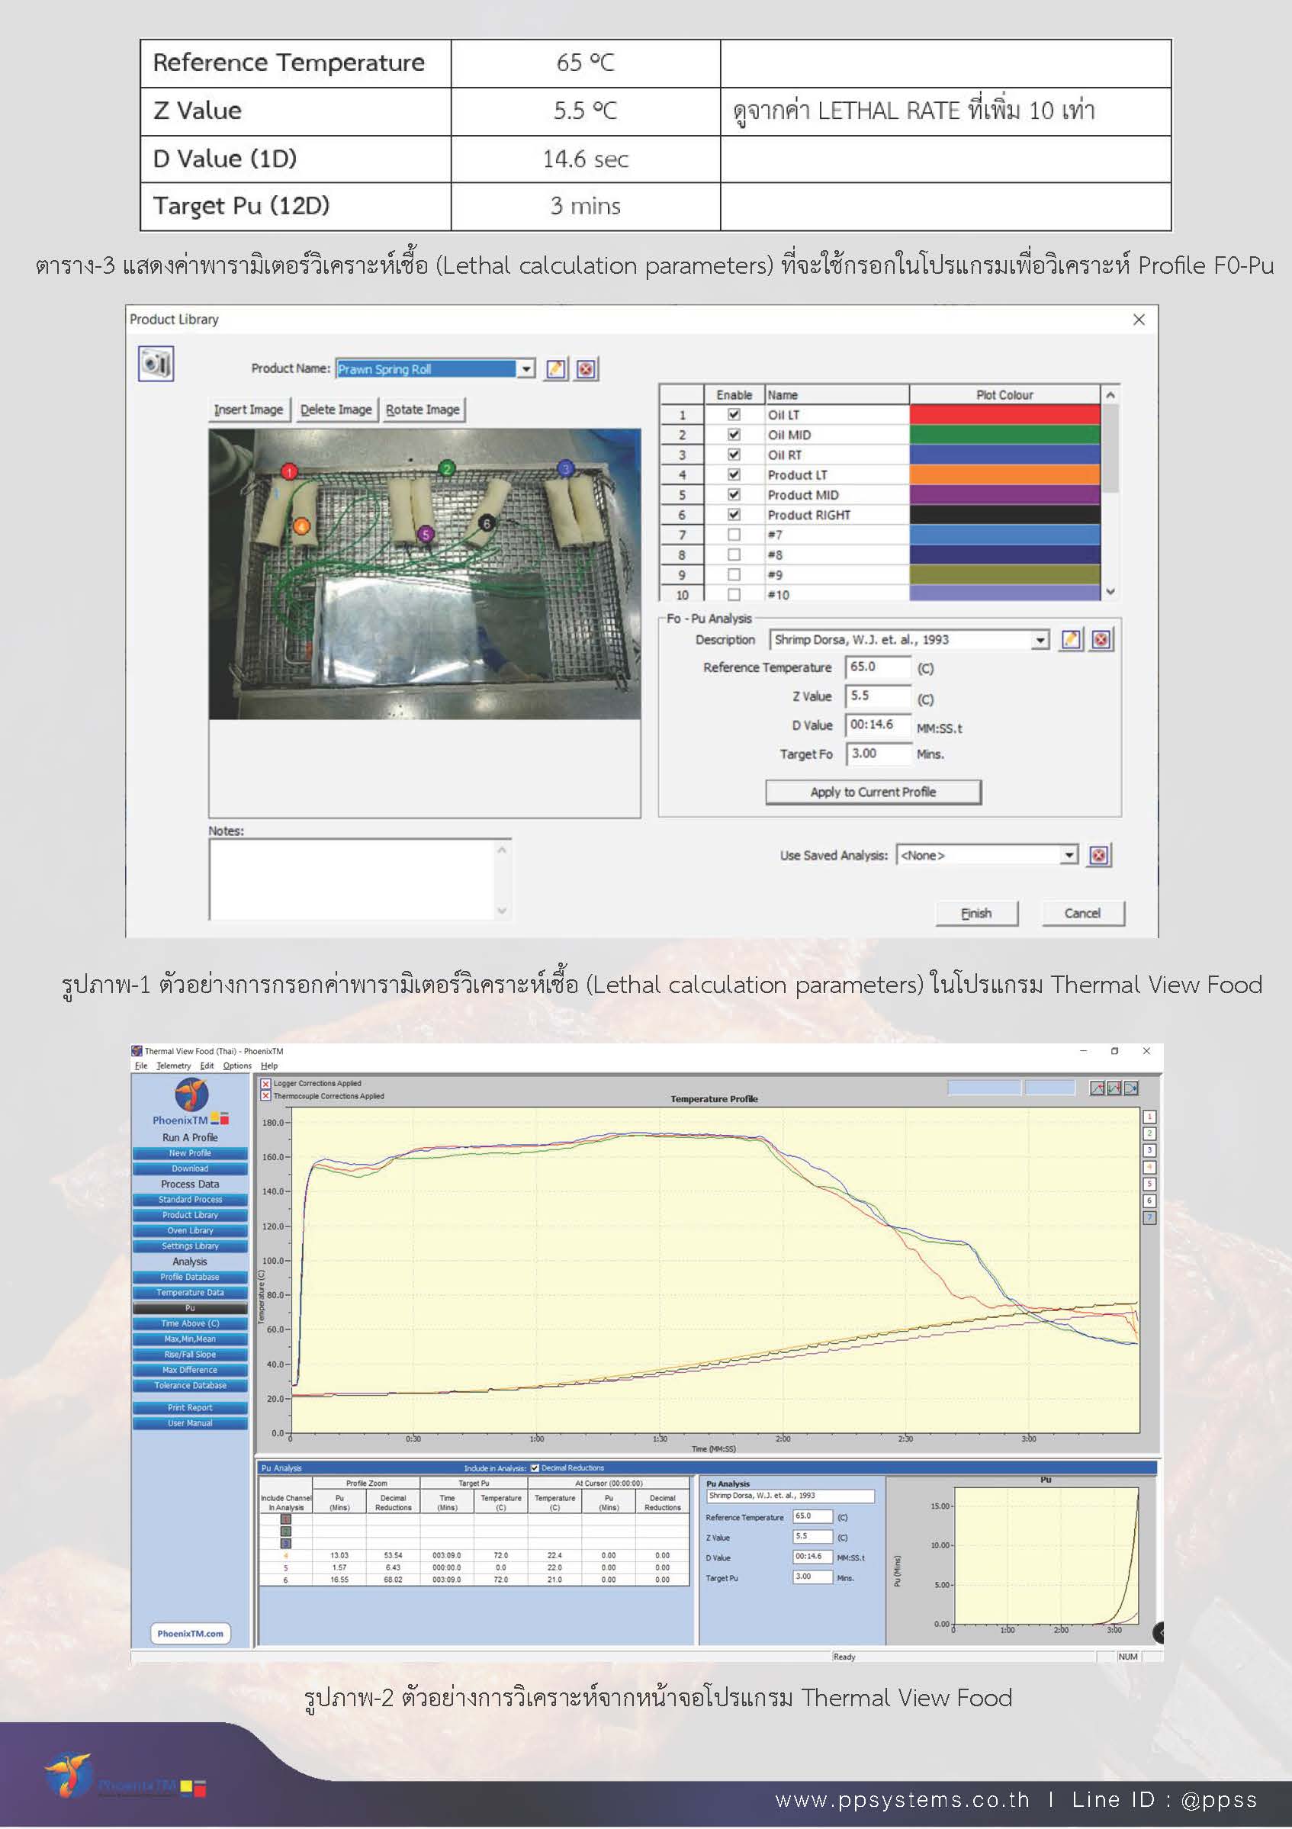Image resolution: width=1292 pixels, height=1829 pixels.
Task: Open the Telemetry menu
Action: click(x=175, y=1065)
